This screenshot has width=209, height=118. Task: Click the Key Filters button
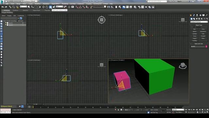(x=179, y=112)
